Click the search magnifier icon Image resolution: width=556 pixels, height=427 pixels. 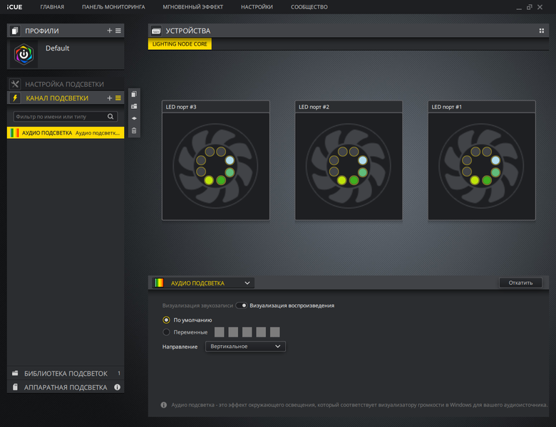click(110, 117)
